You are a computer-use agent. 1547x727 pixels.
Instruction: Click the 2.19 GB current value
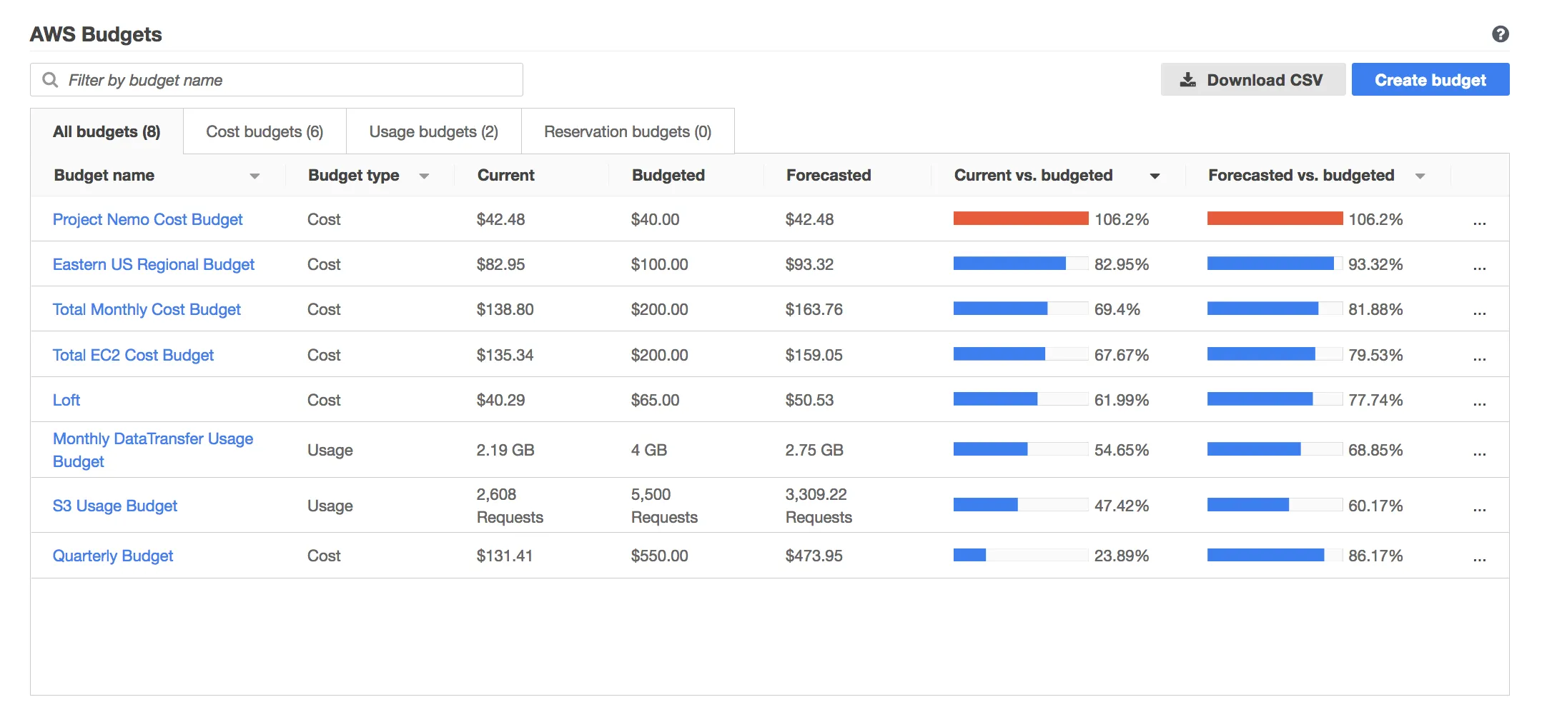505,450
